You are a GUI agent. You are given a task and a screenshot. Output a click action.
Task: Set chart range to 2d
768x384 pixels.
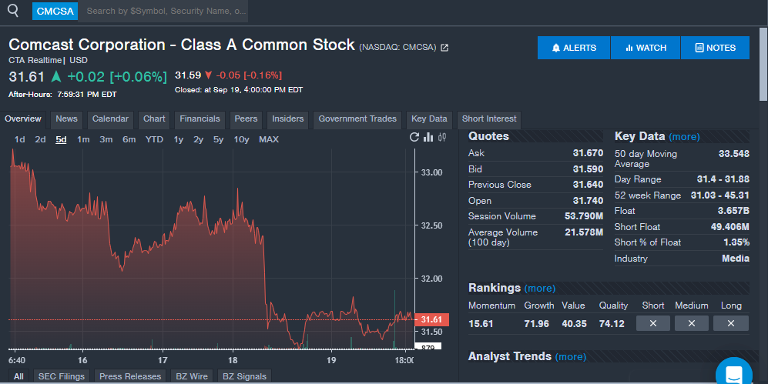[x=40, y=139]
